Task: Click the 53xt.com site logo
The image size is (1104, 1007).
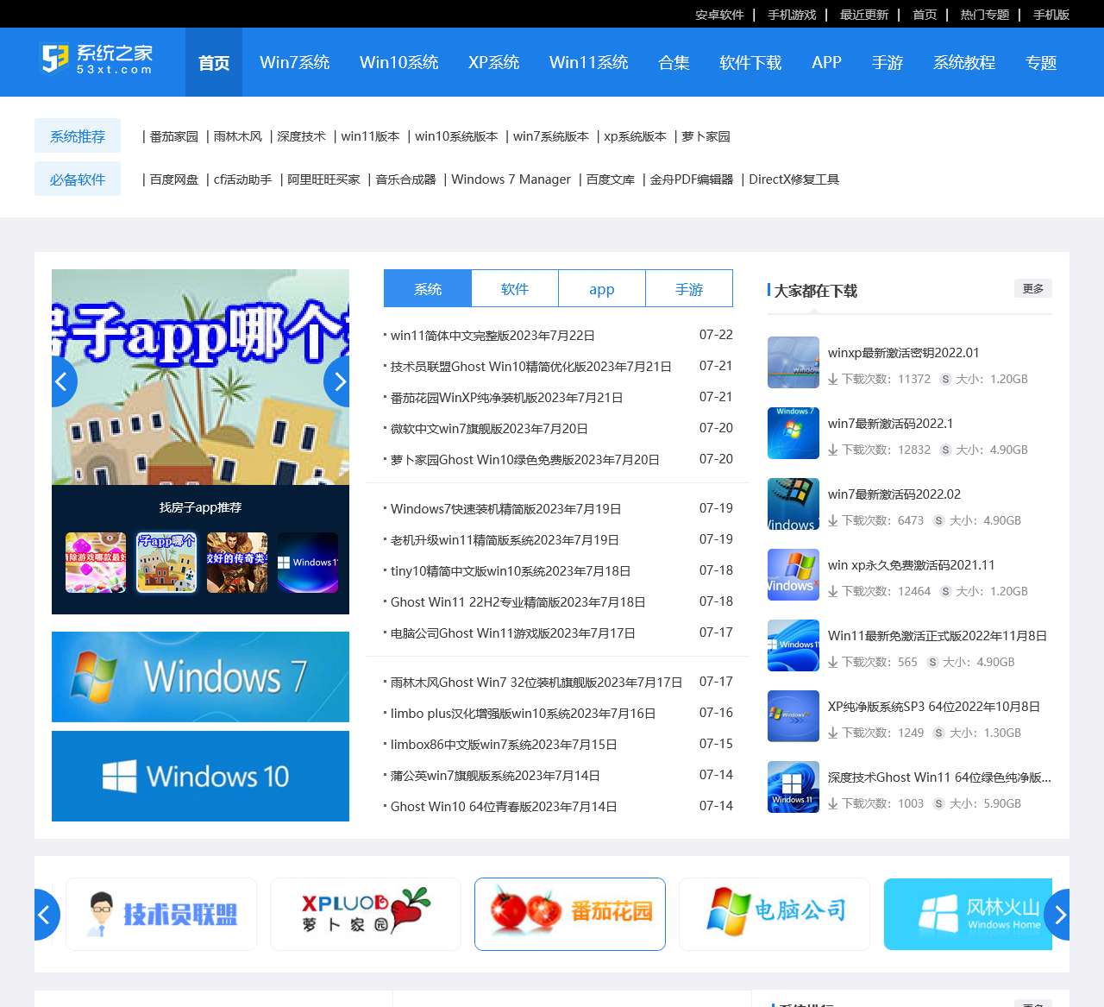Action: coord(97,59)
